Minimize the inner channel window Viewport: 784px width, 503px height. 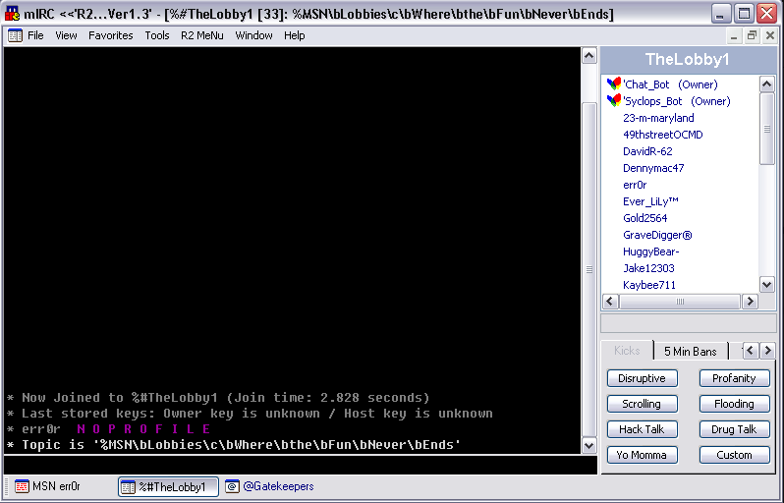coord(734,35)
